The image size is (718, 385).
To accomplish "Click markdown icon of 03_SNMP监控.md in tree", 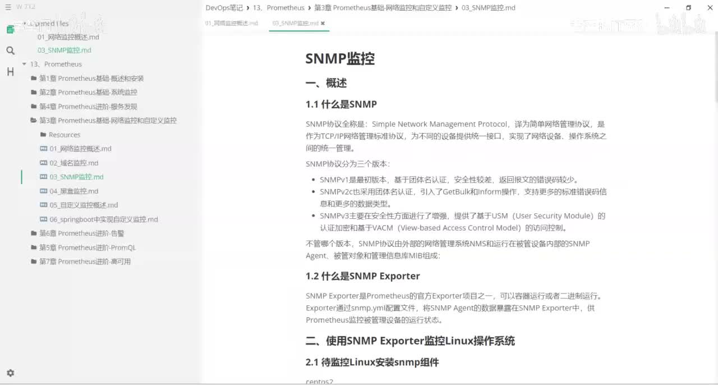I will 44,177.
